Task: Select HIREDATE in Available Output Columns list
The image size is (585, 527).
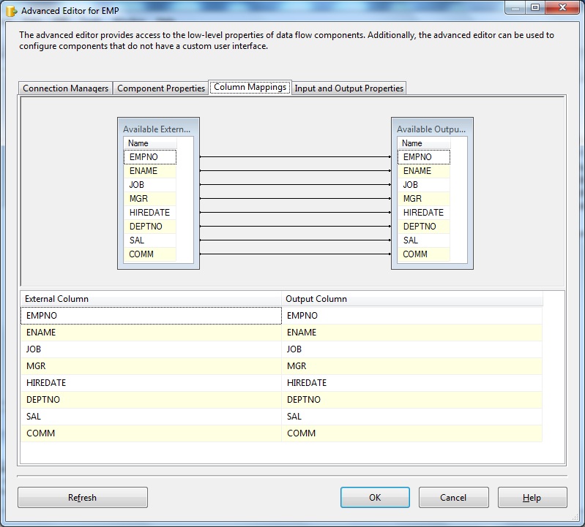Action: 424,212
